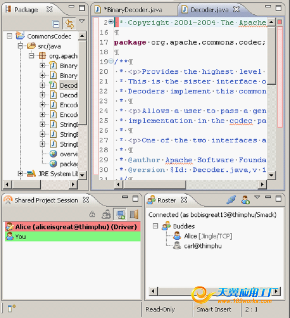290x318 pixels.
Task: Click editor horizontal scrollbar right arrow
Action: [x=262, y=184]
